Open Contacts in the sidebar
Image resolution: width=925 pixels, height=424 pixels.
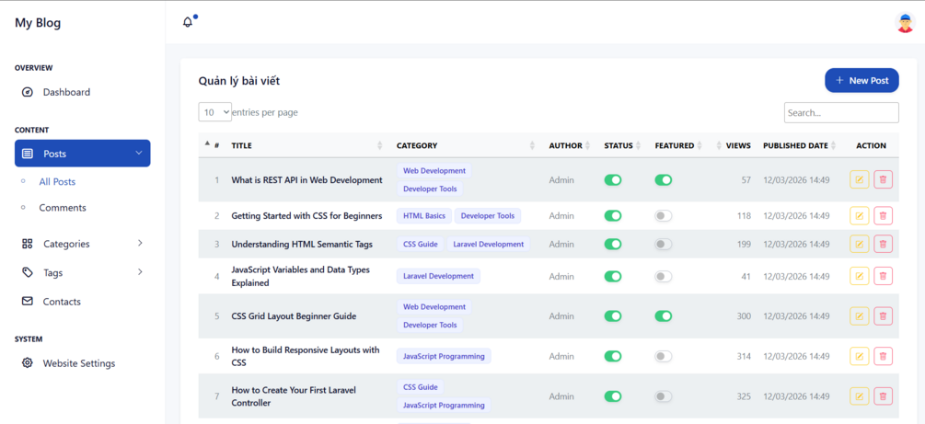coord(62,302)
